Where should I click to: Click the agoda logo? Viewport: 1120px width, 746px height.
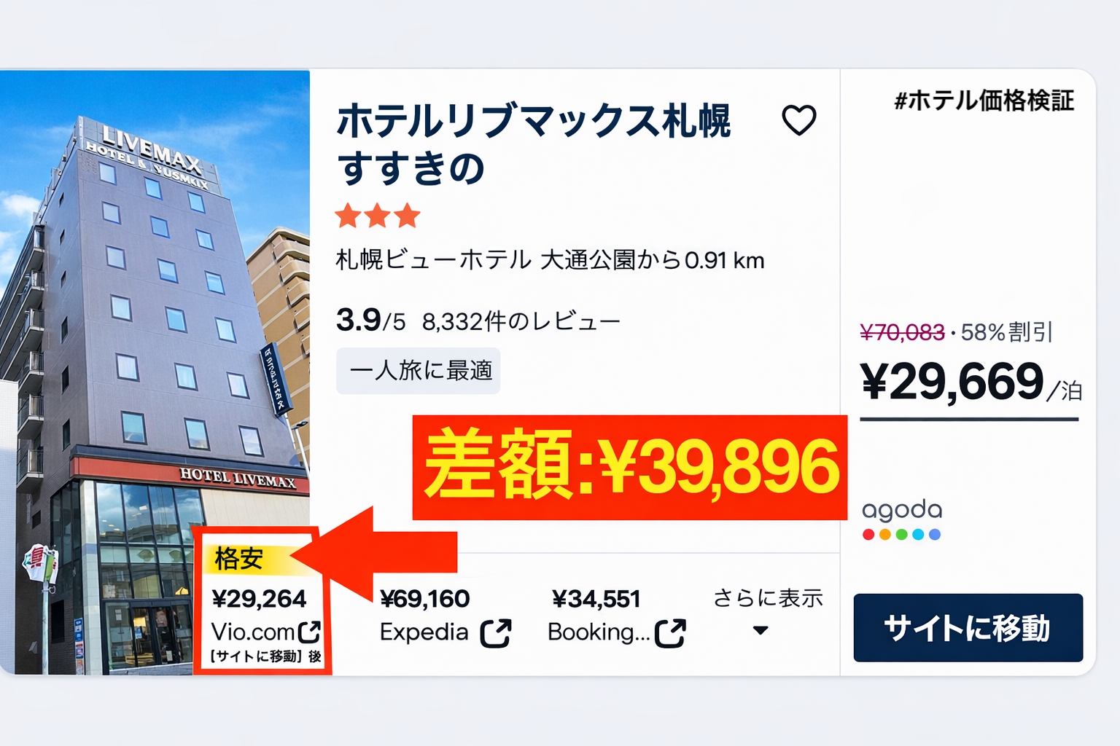902,510
